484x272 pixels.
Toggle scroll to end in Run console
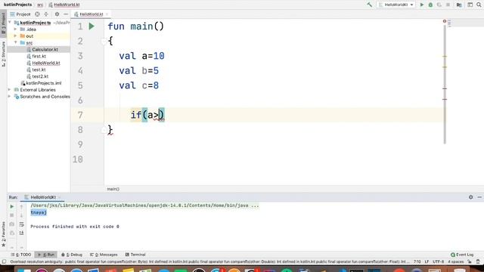(x=21, y=233)
